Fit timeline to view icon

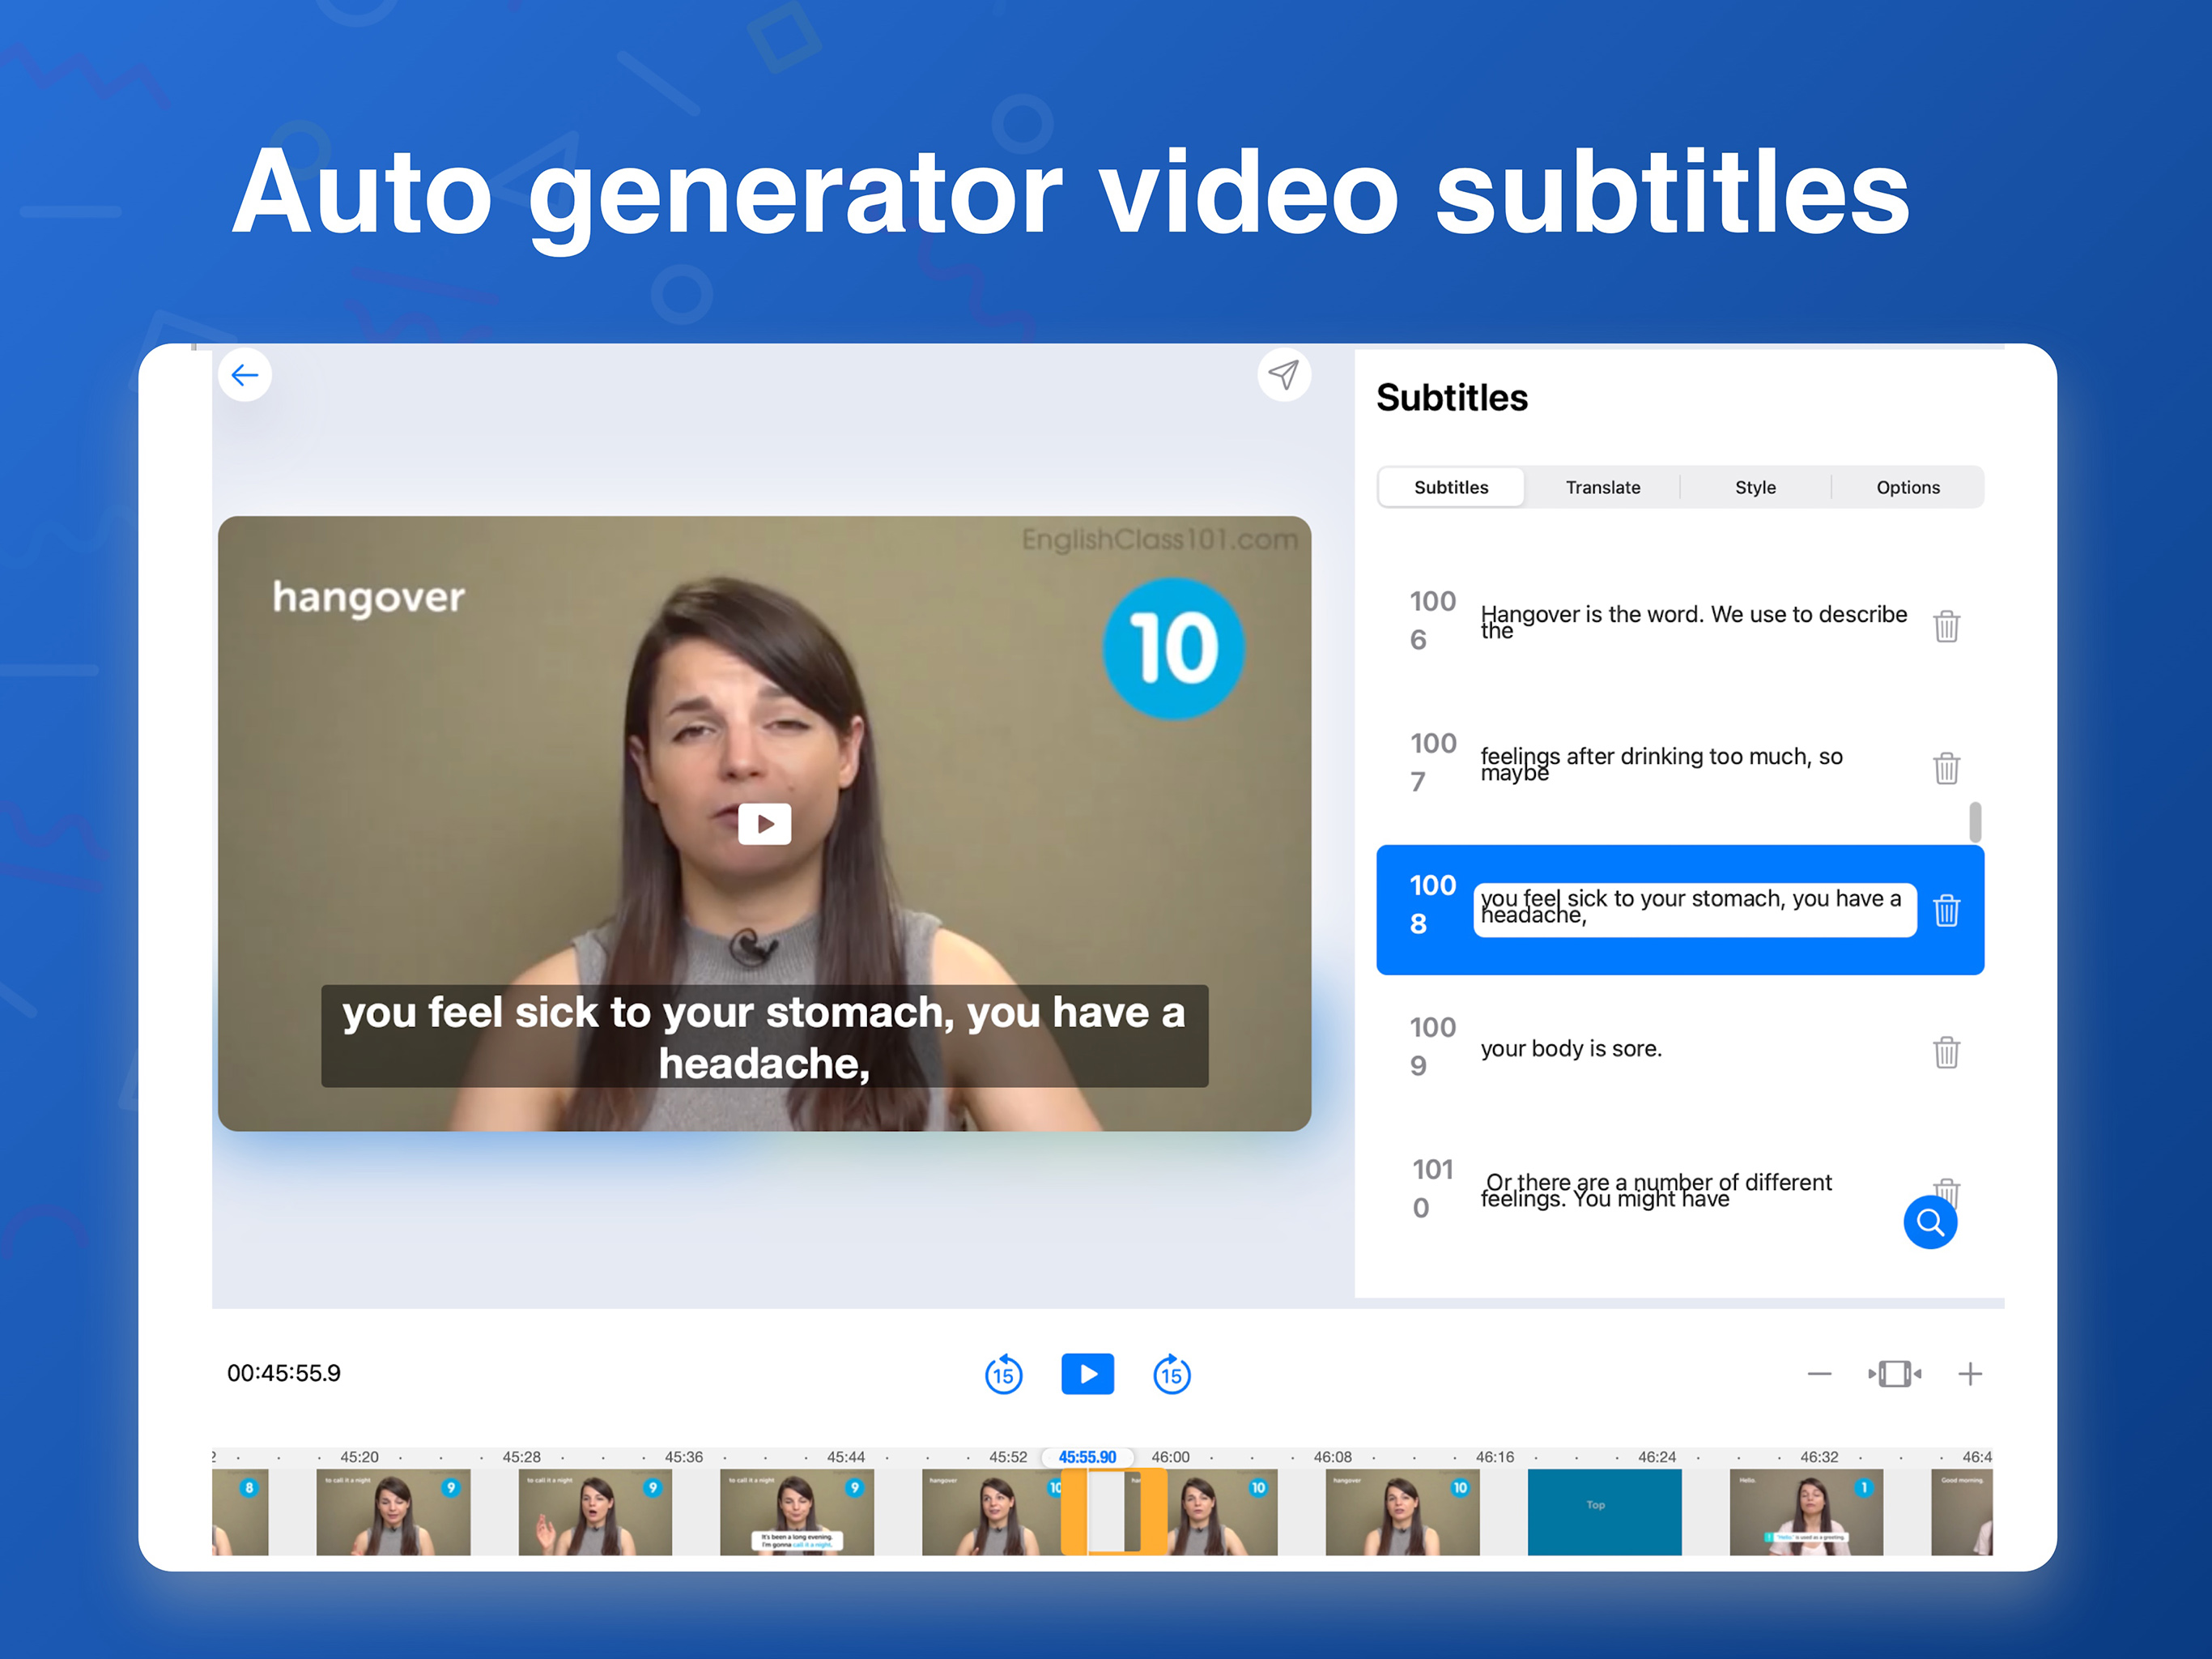(x=1894, y=1374)
